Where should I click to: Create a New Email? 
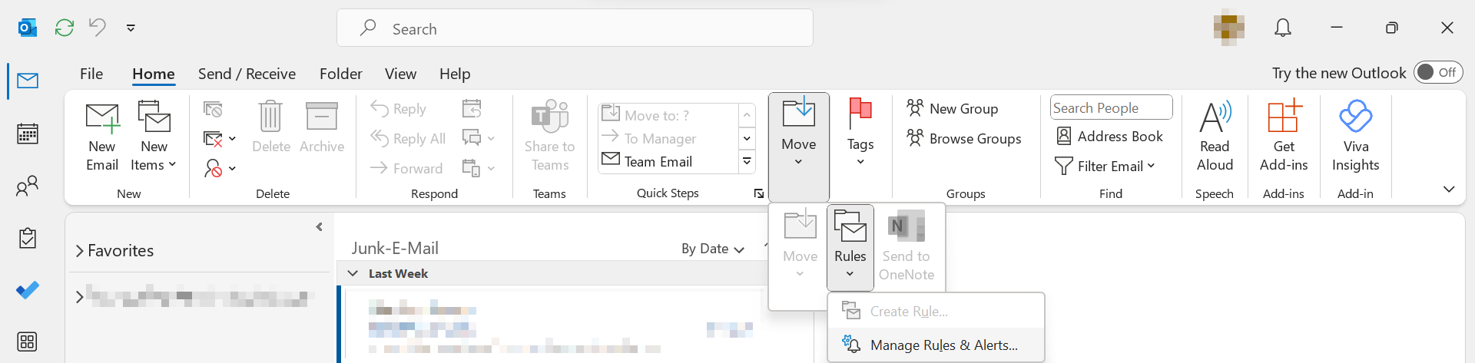pos(102,137)
